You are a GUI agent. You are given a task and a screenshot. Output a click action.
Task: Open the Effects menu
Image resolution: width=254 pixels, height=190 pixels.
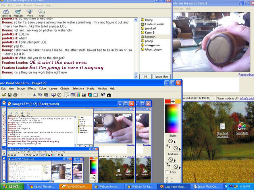(x=32, y=89)
